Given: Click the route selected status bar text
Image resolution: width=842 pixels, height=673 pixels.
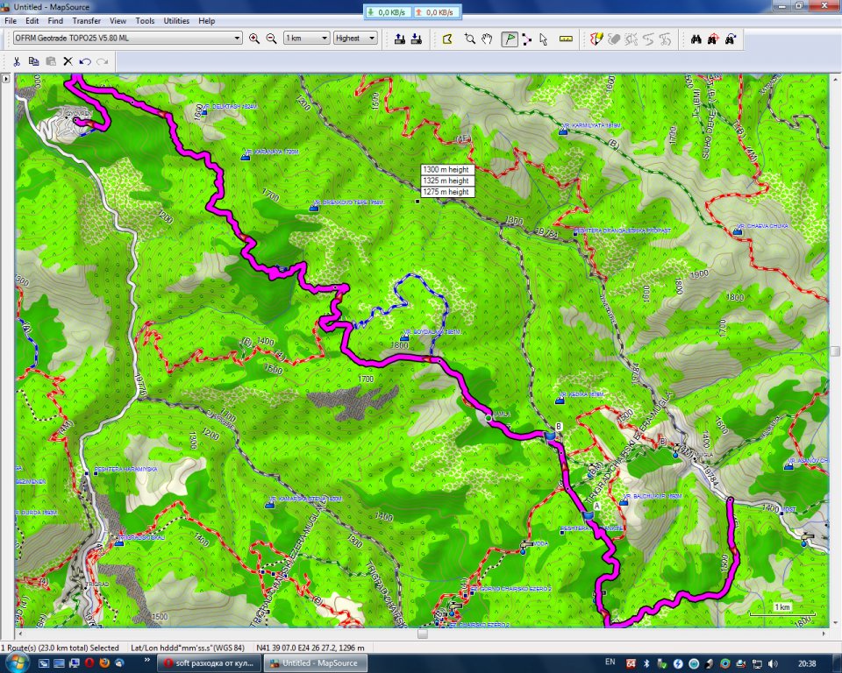Looking at the screenshot, I should [61, 648].
